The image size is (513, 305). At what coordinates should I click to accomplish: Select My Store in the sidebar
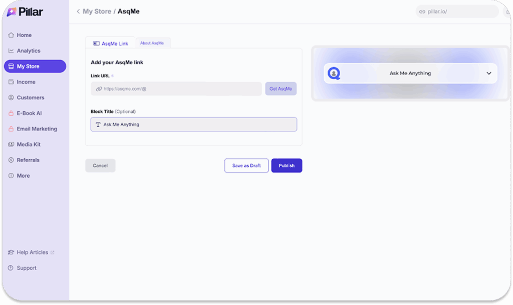point(35,66)
